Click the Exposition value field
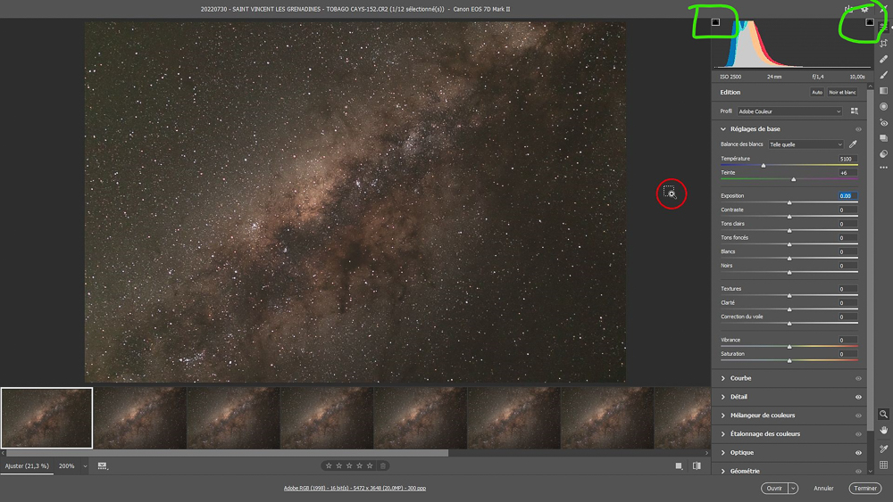This screenshot has width=893, height=502. 847,195
